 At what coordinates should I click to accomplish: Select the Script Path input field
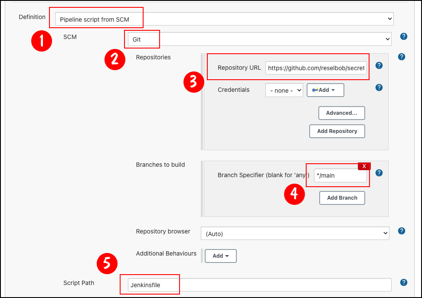[x=259, y=285]
